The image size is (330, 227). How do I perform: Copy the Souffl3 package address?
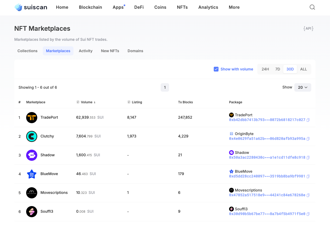308,214
